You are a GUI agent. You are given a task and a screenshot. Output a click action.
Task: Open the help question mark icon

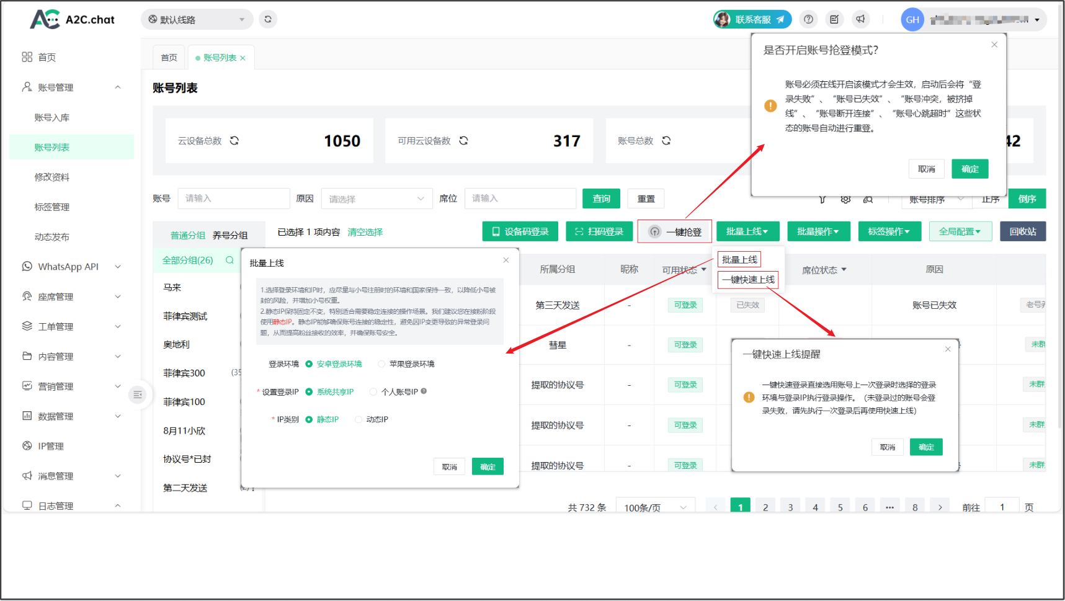808,19
